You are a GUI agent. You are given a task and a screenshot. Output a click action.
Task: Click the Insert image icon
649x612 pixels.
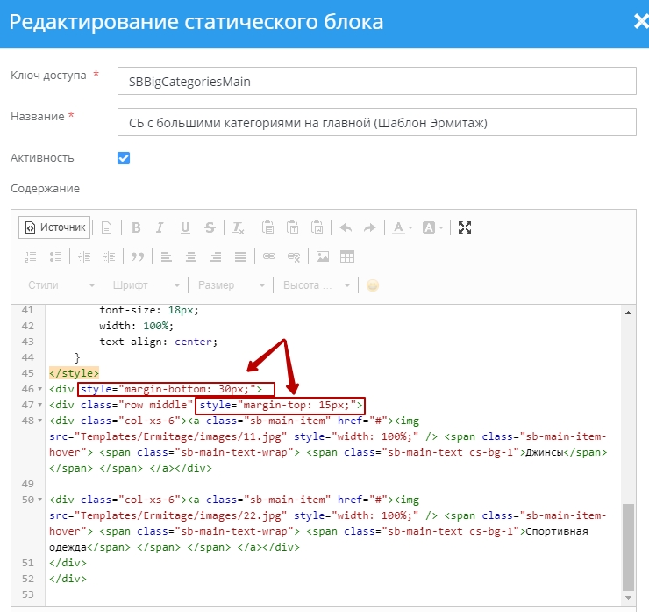323,256
